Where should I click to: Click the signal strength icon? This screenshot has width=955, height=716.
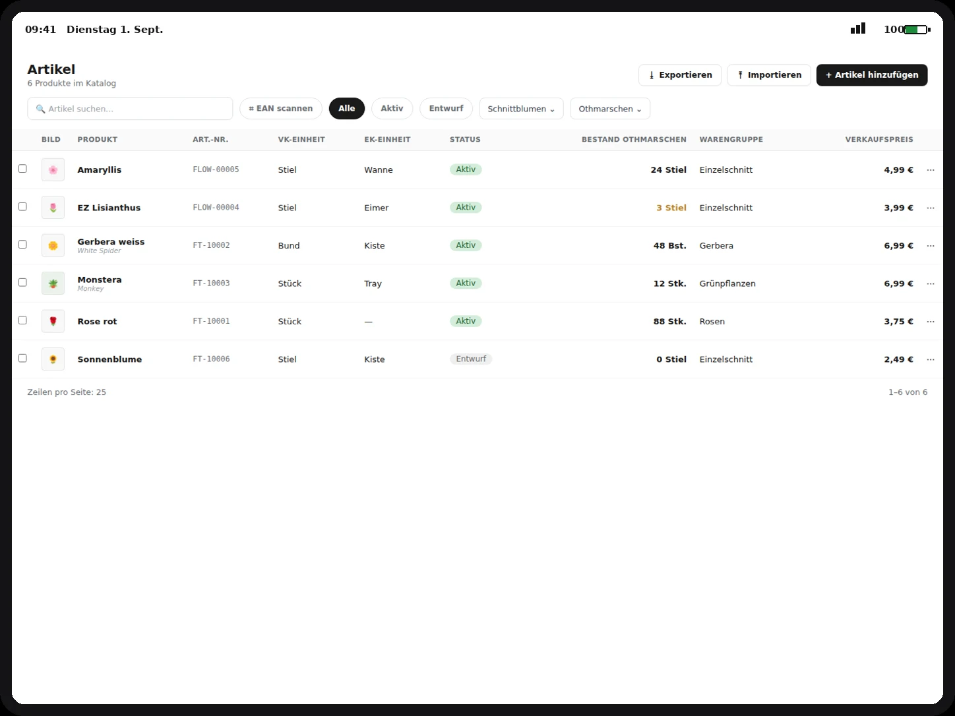858,28
